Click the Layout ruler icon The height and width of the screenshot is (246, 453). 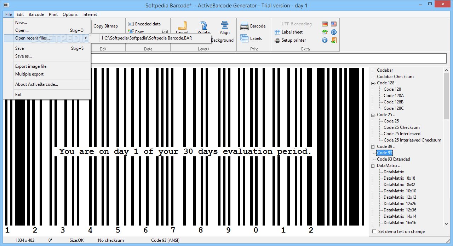[x=182, y=25]
